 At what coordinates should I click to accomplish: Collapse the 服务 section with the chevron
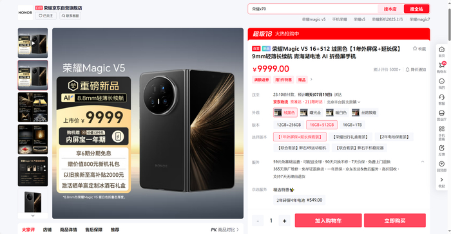coord(423,161)
